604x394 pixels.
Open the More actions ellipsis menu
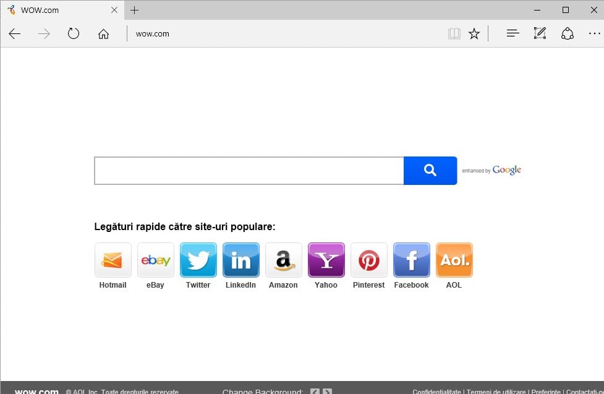594,33
